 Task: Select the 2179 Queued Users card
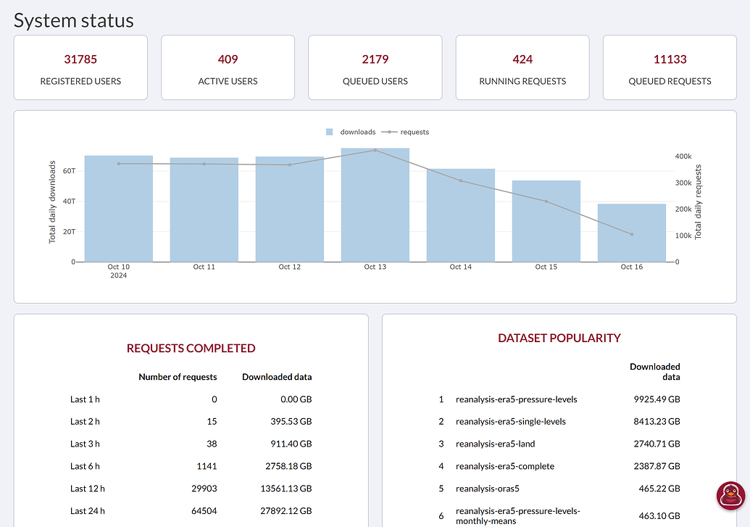(375, 67)
